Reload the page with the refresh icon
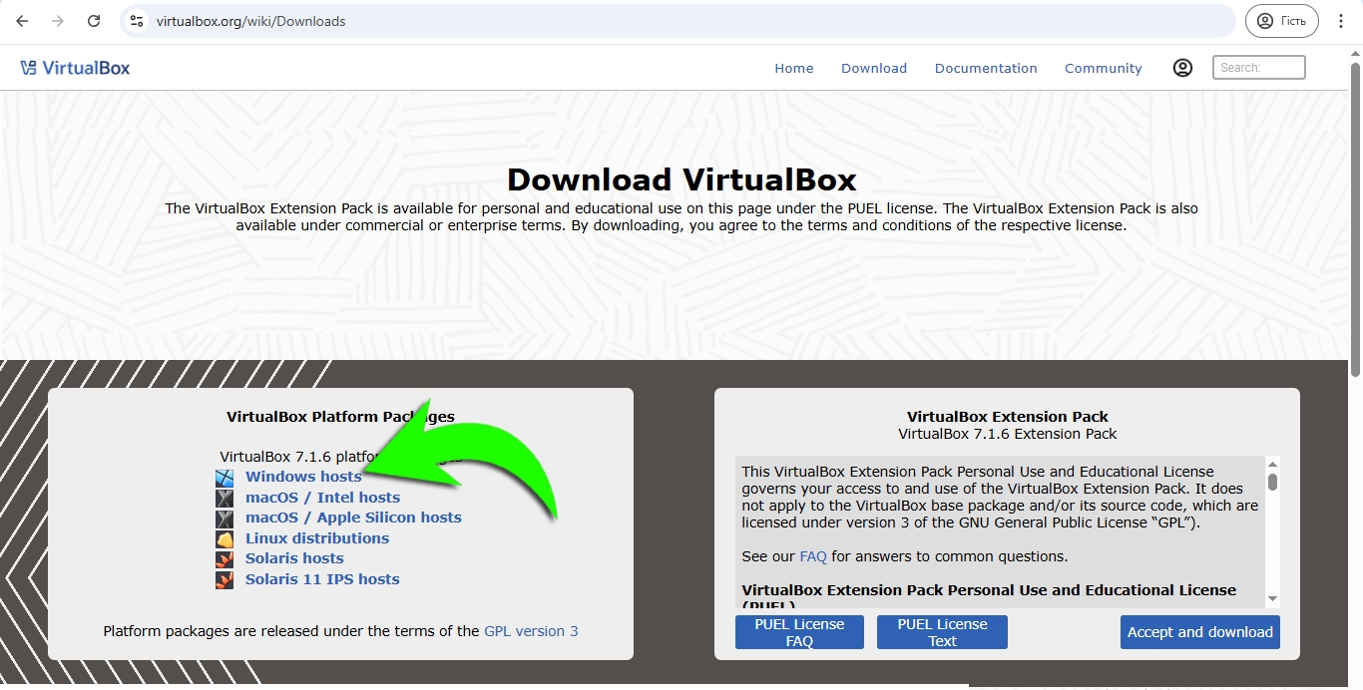 [94, 21]
